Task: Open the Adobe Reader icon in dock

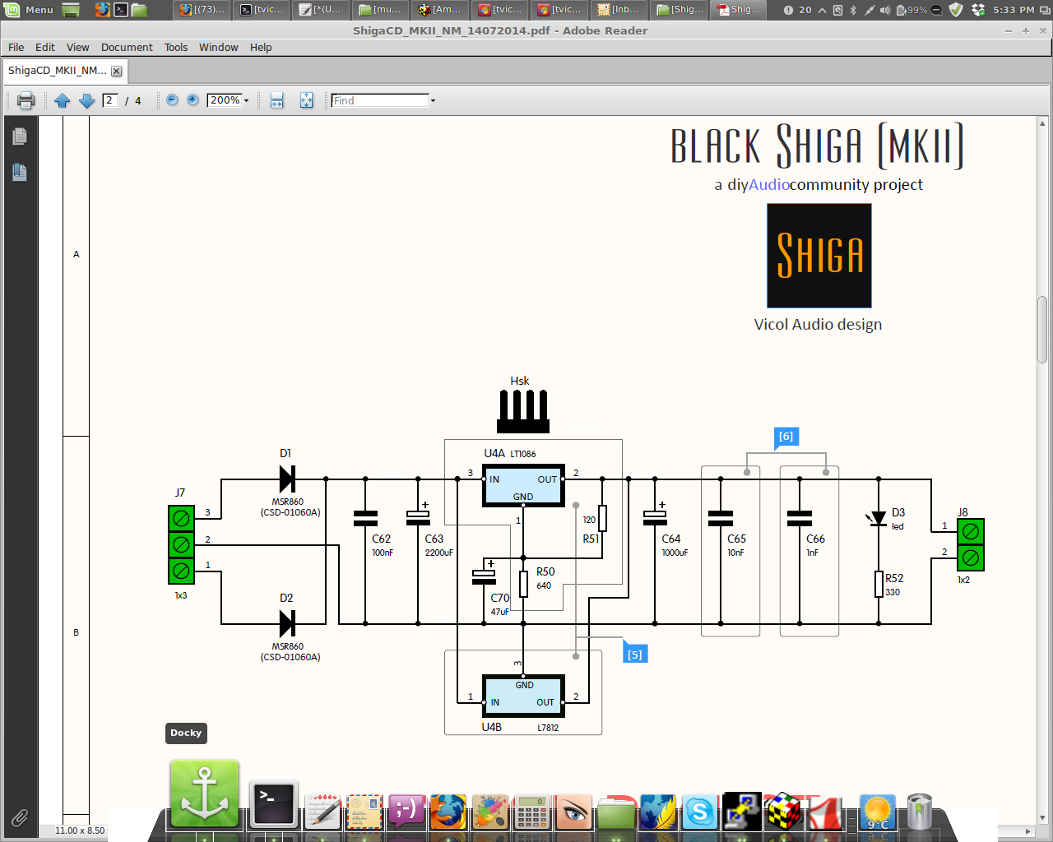Action: (826, 812)
